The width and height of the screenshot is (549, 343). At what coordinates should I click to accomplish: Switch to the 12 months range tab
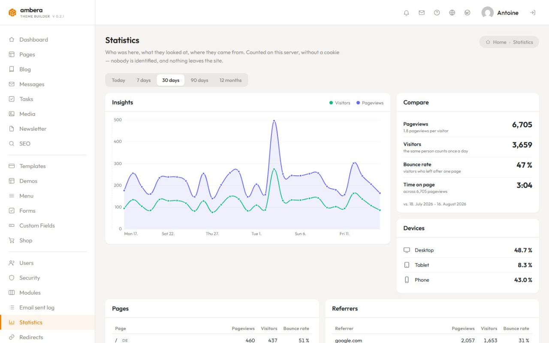(230, 80)
